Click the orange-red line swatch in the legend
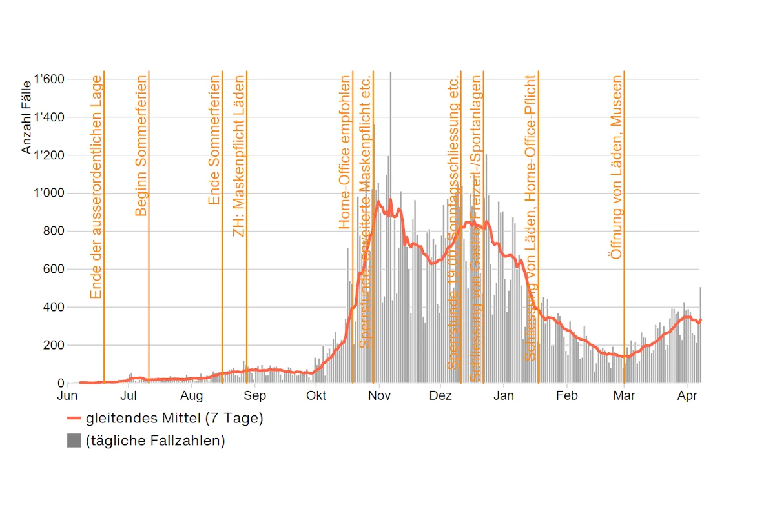 pos(74,418)
